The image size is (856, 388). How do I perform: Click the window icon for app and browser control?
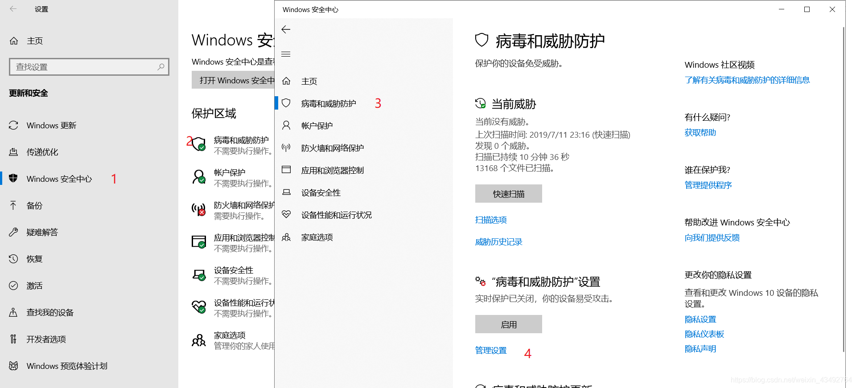[x=286, y=170]
